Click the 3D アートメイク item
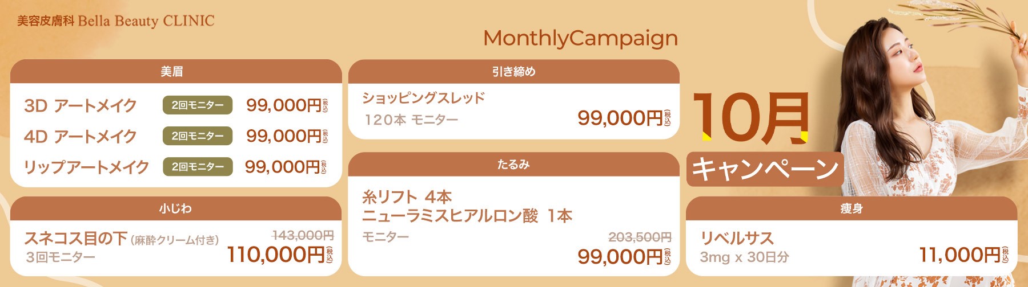 tap(81, 105)
